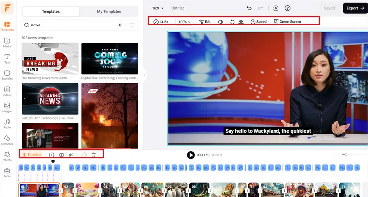Click the timeline playhead marker
The width and height of the screenshot is (368, 197).
(53, 161)
